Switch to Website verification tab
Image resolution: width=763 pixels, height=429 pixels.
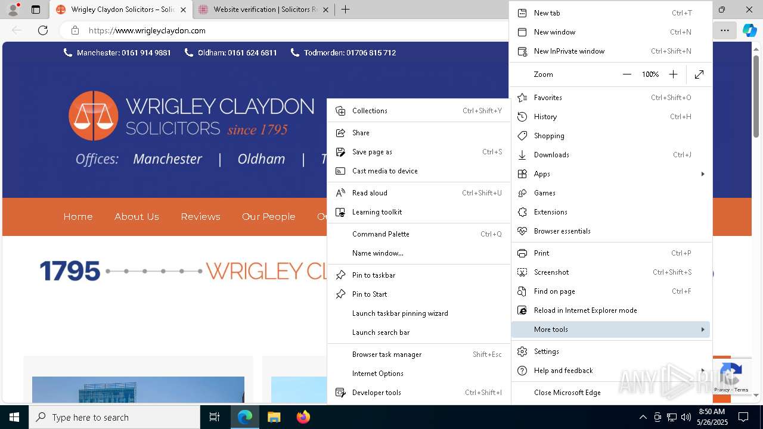(x=263, y=10)
